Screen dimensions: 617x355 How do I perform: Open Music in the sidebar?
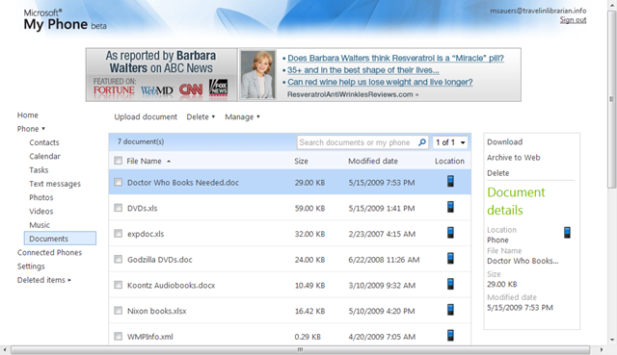tap(40, 225)
